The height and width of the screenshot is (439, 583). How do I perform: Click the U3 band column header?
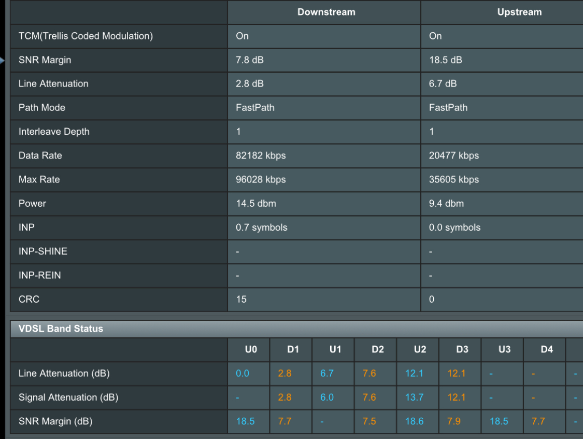(505, 349)
